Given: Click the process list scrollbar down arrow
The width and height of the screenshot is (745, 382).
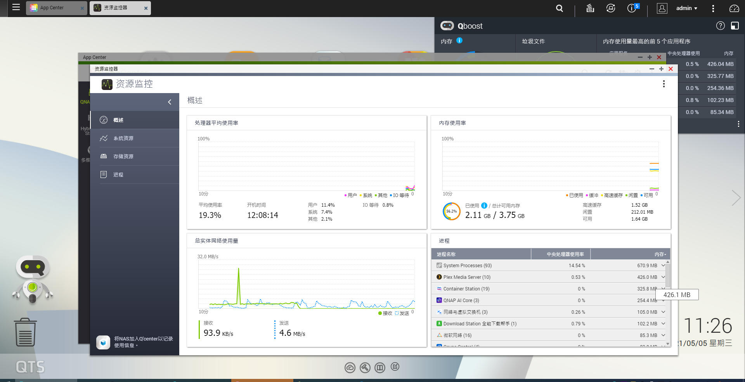Looking at the screenshot, I should pos(668,344).
